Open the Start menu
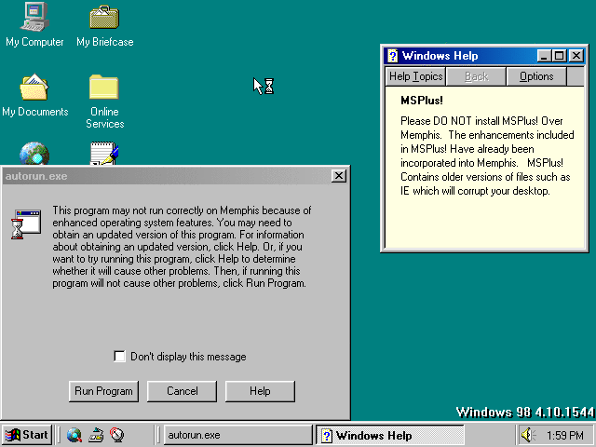Viewport: 596px width, 447px height. tap(26, 435)
